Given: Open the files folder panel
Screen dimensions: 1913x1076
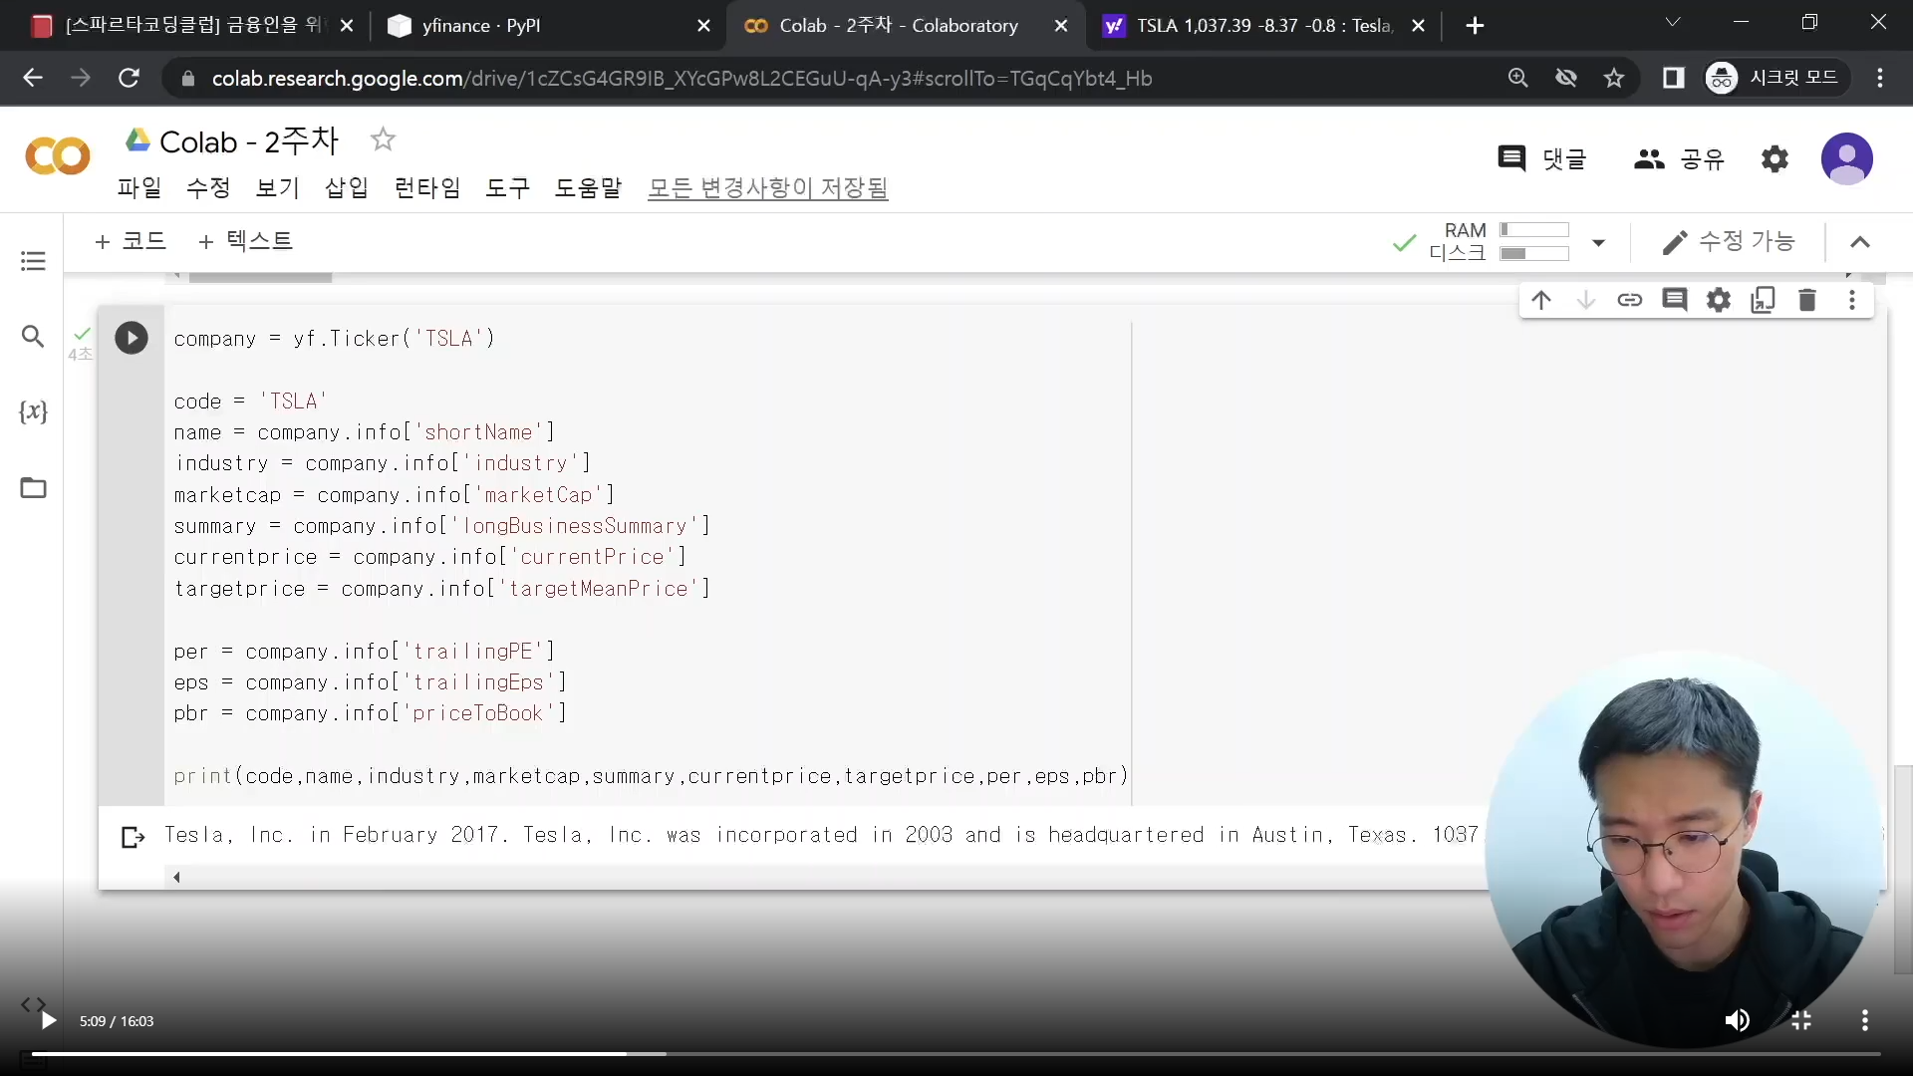Looking at the screenshot, I should [x=33, y=487].
